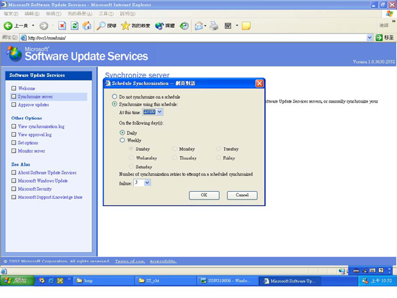Viewport: 397px width, 298px height.
Task: Switch to SS_cht taskbar window
Action: point(166,280)
